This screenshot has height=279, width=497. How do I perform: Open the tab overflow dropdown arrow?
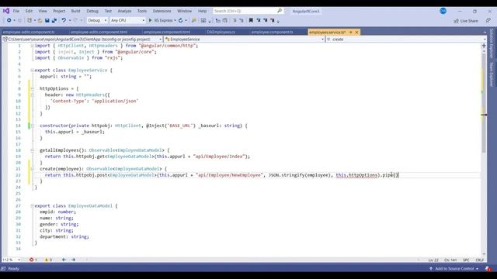tap(485, 33)
